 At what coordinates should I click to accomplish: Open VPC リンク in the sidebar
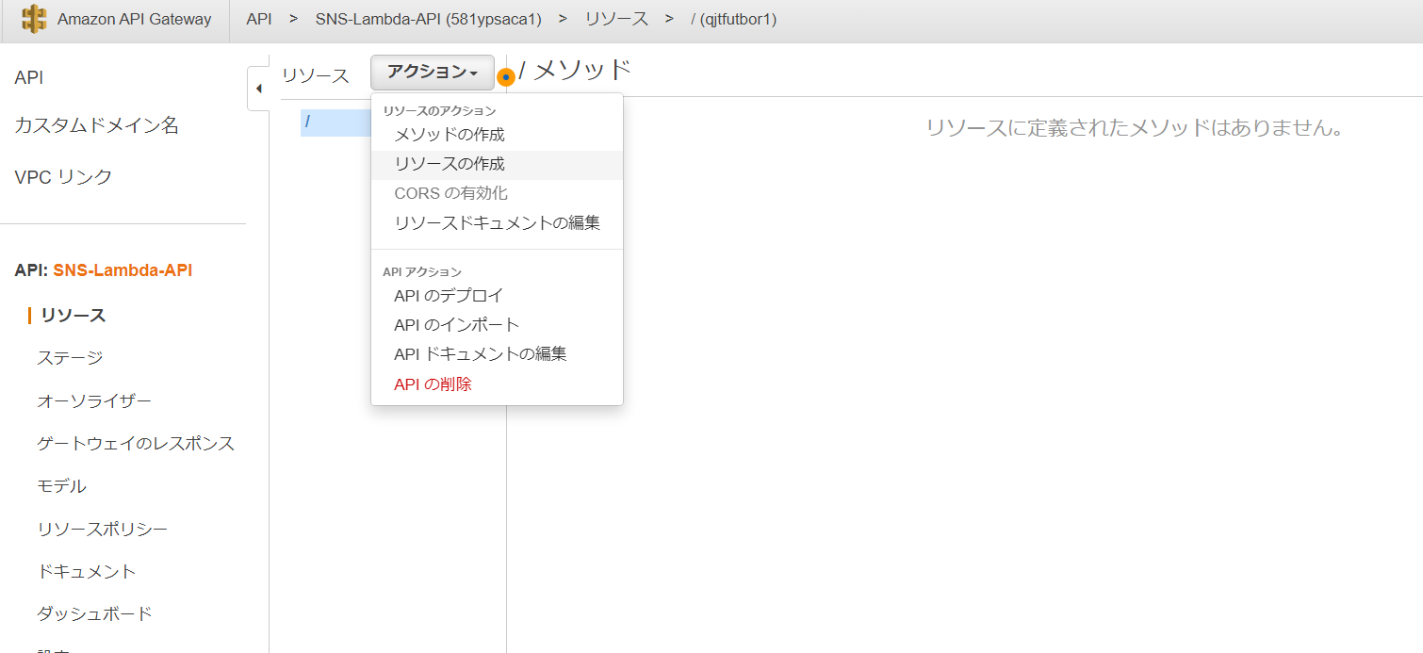click(x=63, y=177)
